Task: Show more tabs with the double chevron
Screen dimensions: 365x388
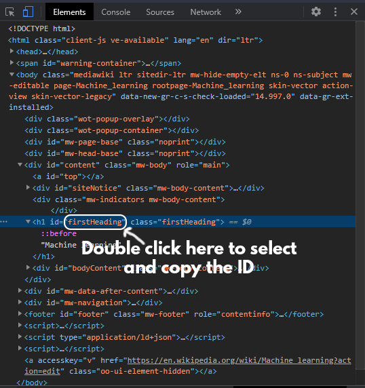Action: 238,12
